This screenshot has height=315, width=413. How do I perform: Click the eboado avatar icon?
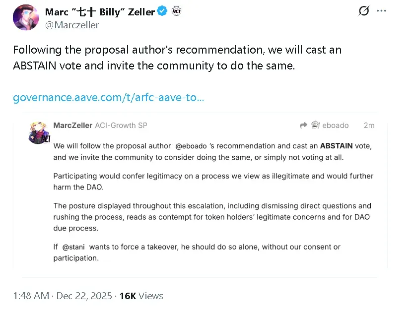click(x=315, y=126)
